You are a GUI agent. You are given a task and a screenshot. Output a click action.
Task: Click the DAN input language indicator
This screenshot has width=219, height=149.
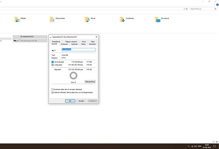click(200, 146)
